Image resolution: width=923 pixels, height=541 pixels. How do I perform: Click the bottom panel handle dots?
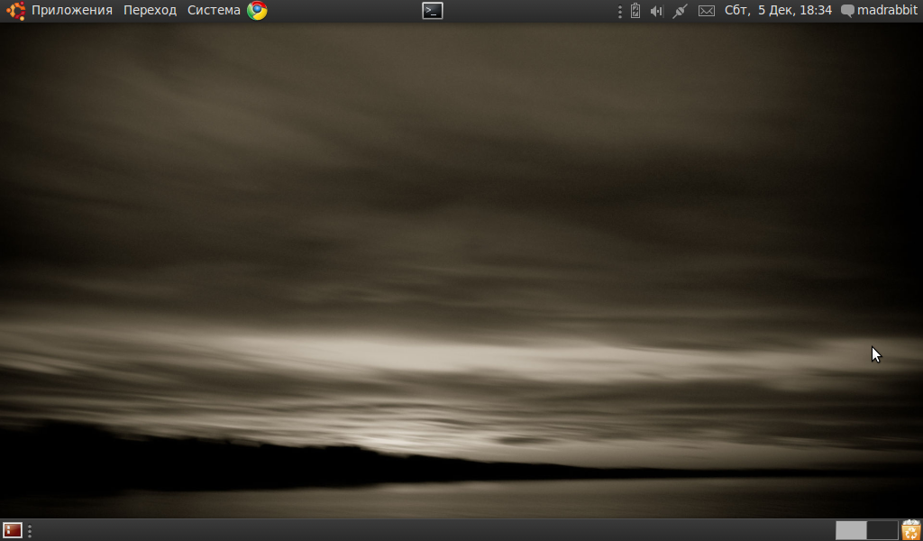30,531
